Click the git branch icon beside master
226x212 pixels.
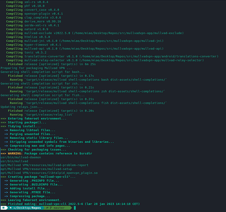pyautogui.click(x=51, y=208)
